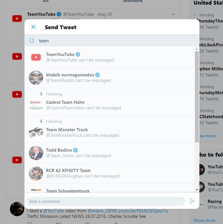Click '@RCR62BGaughan can't be messaged' text
This screenshot has width=223, height=224.
pos(83,176)
